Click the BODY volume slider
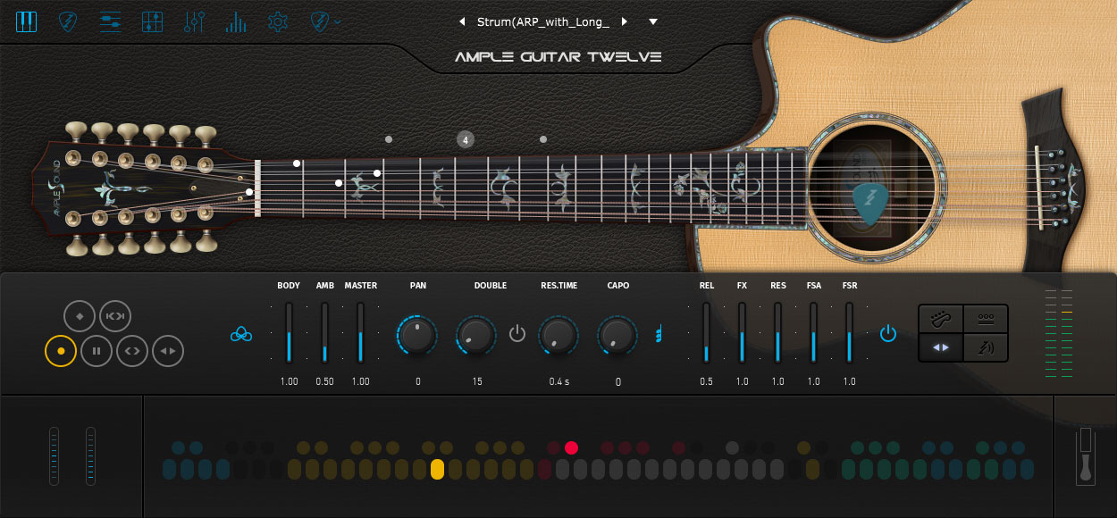This screenshot has height=518, width=1117. point(289,332)
